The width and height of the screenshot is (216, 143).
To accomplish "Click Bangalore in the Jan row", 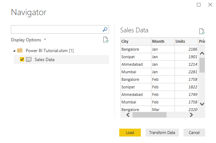I will [x=136, y=49].
